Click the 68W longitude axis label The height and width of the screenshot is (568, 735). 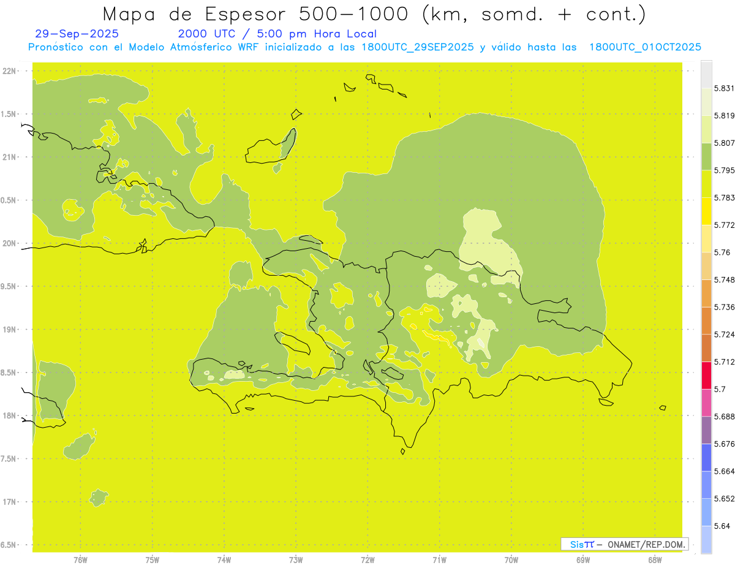point(655,559)
